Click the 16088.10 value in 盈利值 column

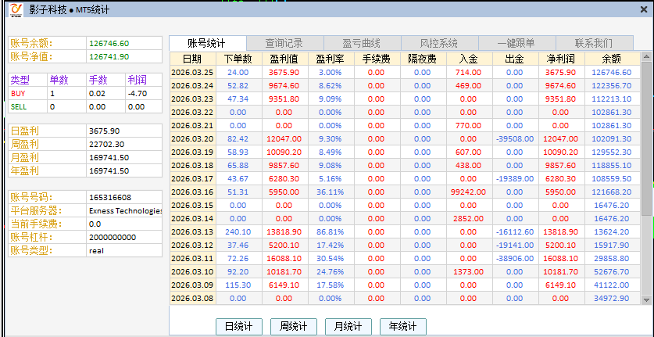pos(284,259)
